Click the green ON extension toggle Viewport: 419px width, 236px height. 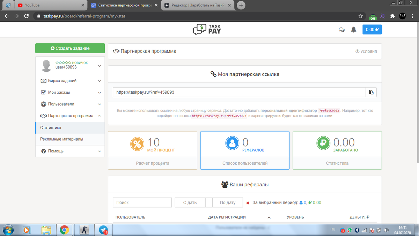[x=372, y=16]
